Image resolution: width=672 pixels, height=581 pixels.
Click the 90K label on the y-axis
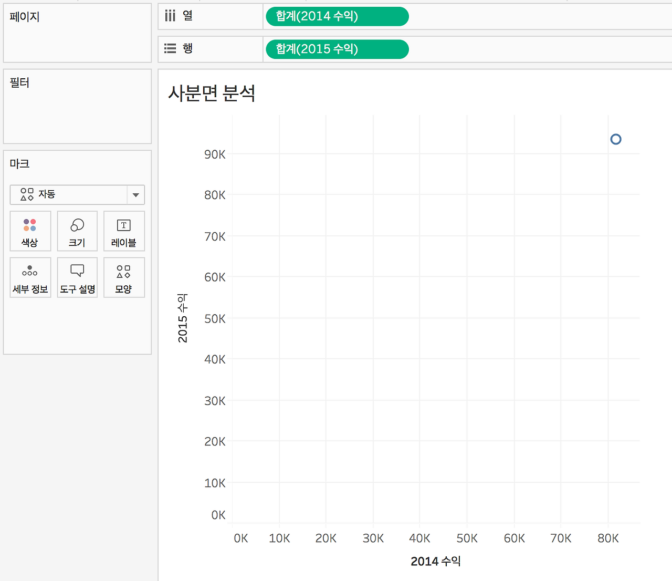pyautogui.click(x=215, y=154)
